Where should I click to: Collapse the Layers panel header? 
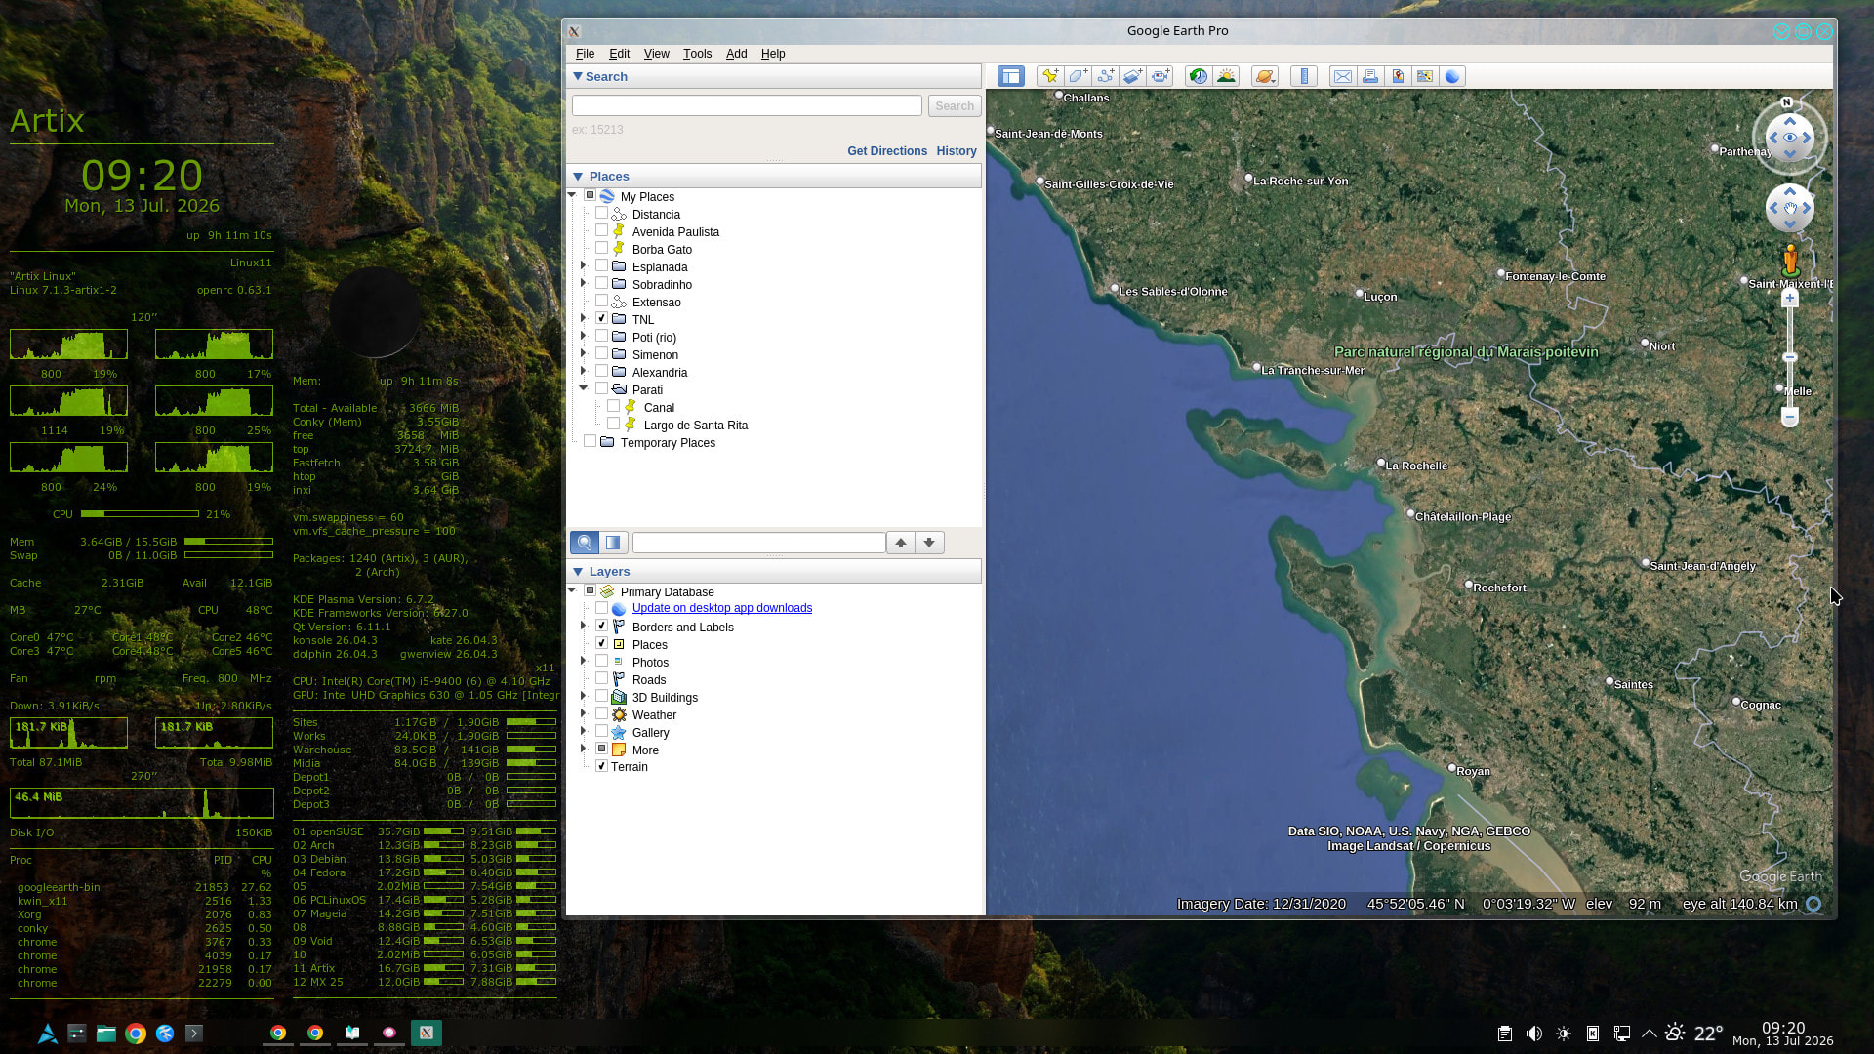coord(578,572)
